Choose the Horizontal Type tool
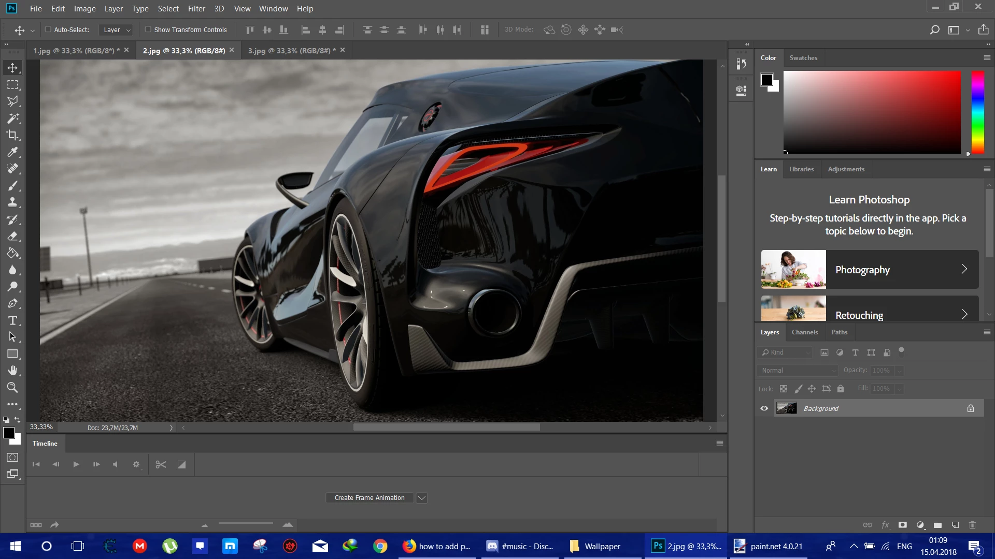The height and width of the screenshot is (559, 995). [x=12, y=320]
